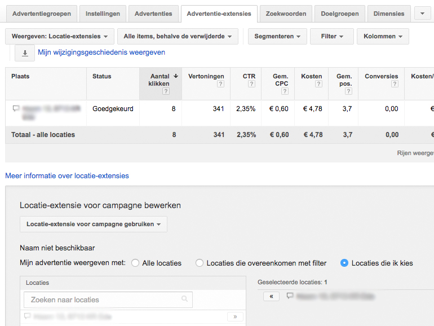Sort by Aantal klikken column header

tap(160, 80)
